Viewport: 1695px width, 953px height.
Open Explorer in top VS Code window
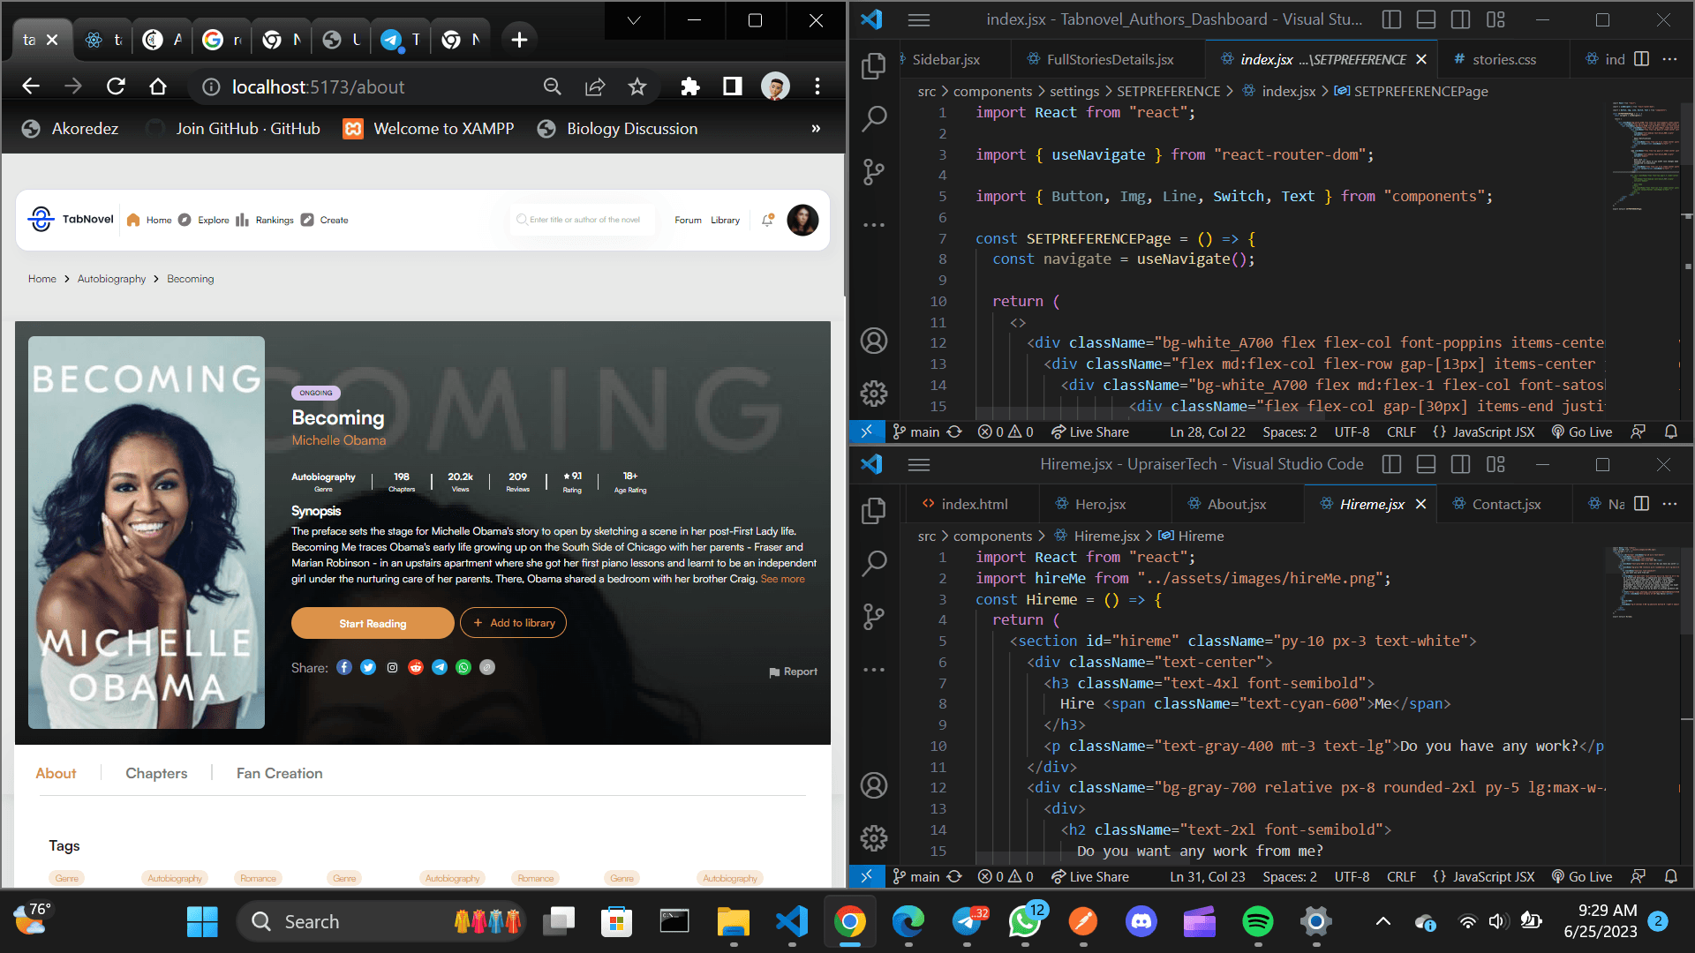point(873,65)
